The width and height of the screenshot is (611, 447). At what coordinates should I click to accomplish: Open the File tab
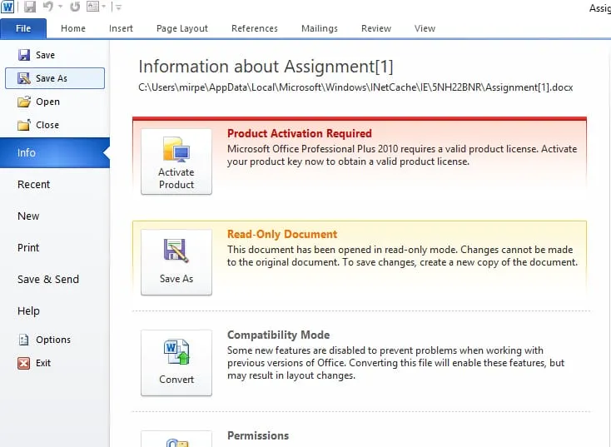pyautogui.click(x=23, y=28)
